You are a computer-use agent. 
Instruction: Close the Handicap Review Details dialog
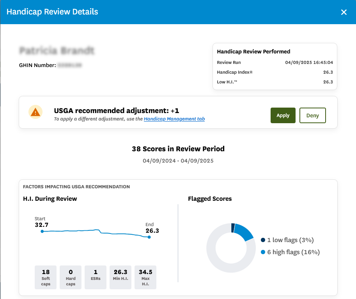tap(344, 12)
